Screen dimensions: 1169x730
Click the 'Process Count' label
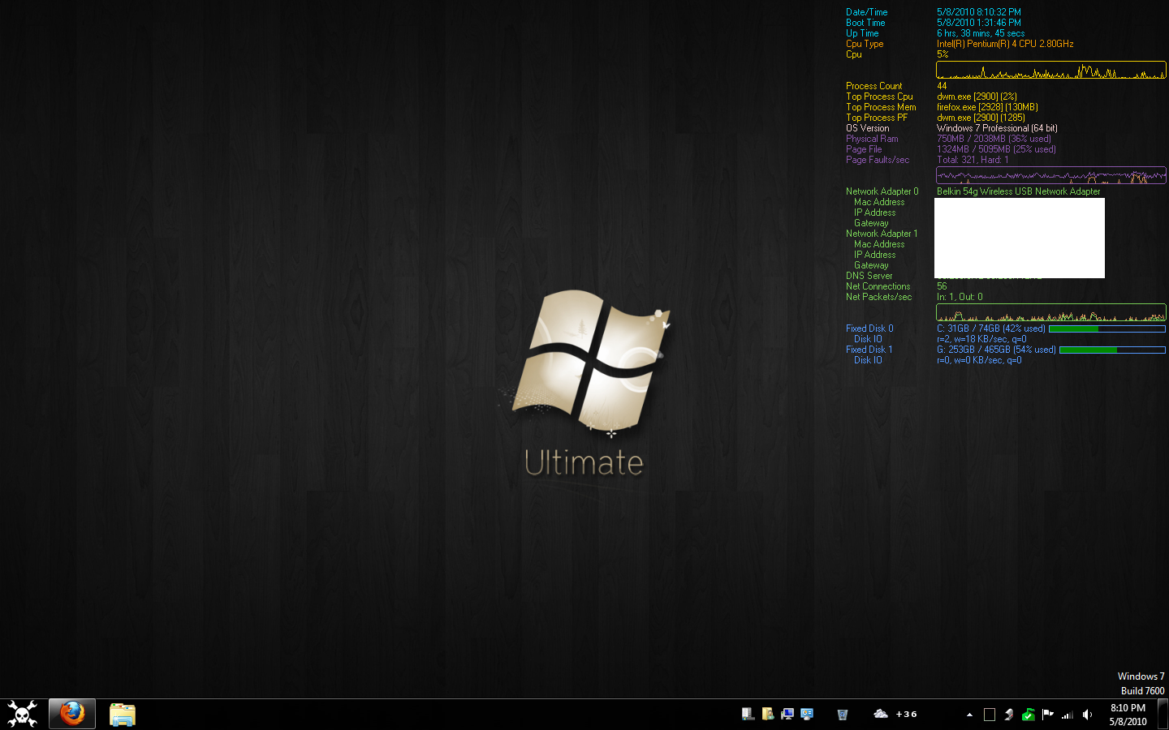pos(874,86)
